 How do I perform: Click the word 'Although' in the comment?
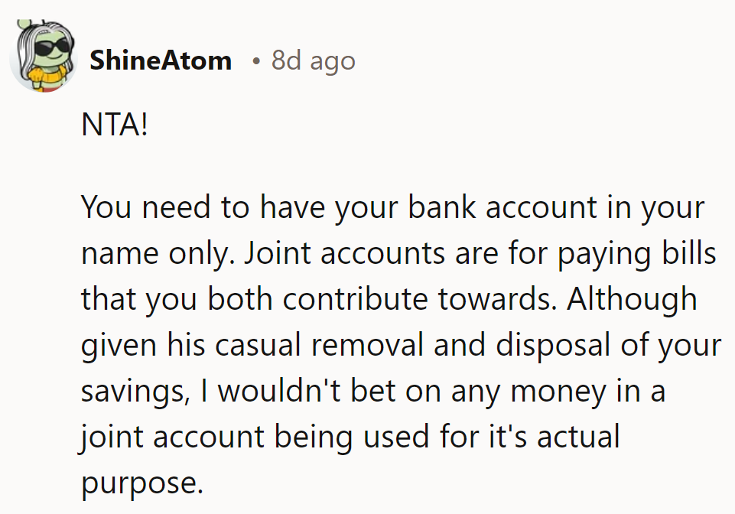tap(632, 299)
